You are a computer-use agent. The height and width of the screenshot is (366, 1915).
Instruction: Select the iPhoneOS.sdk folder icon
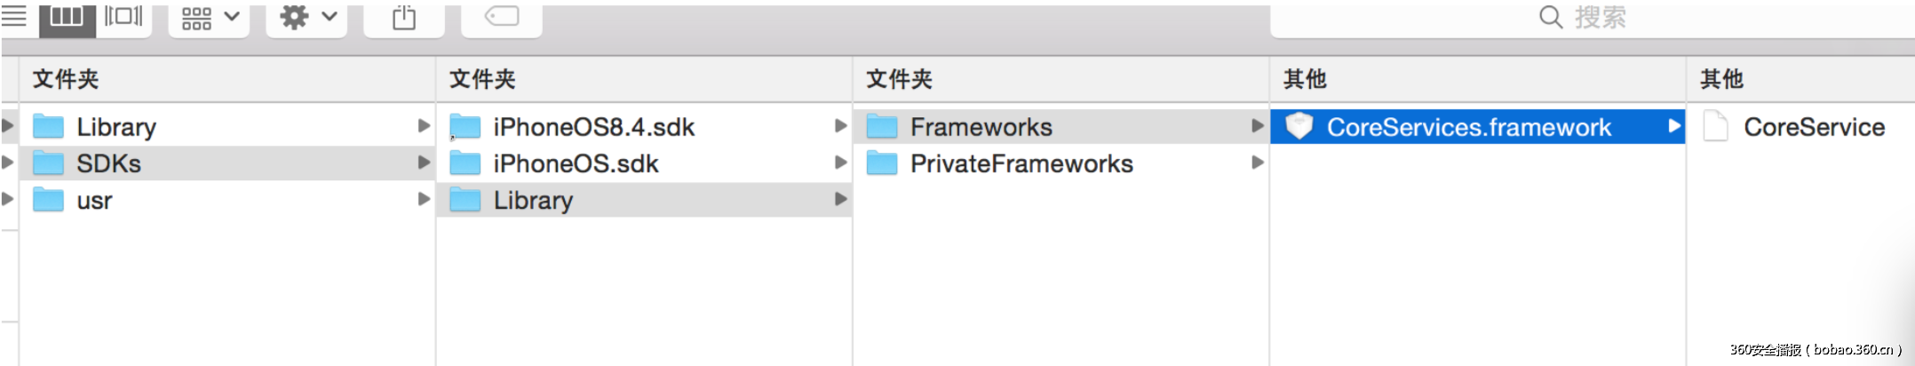pyautogui.click(x=465, y=163)
